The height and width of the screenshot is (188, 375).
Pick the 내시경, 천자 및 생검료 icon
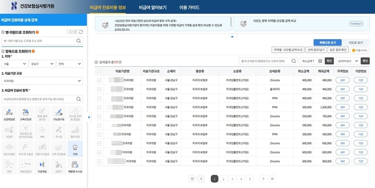(75, 114)
